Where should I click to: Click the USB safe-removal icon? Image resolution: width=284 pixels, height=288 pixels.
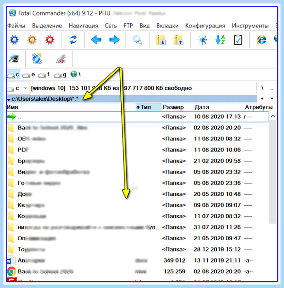(x=61, y=59)
